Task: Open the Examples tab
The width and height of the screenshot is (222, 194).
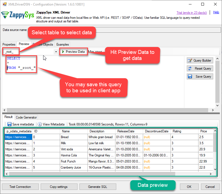Action: coord(63,44)
